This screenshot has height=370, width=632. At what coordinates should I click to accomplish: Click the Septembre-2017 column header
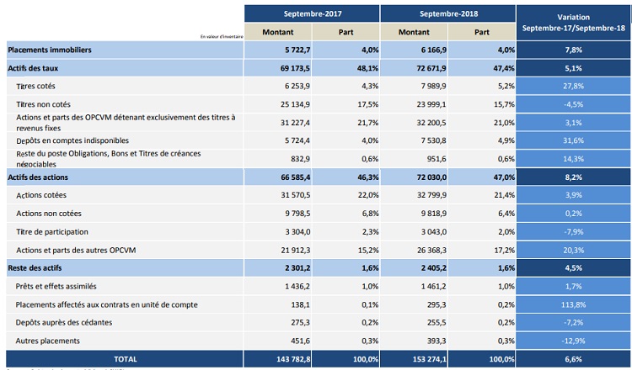pos(311,14)
